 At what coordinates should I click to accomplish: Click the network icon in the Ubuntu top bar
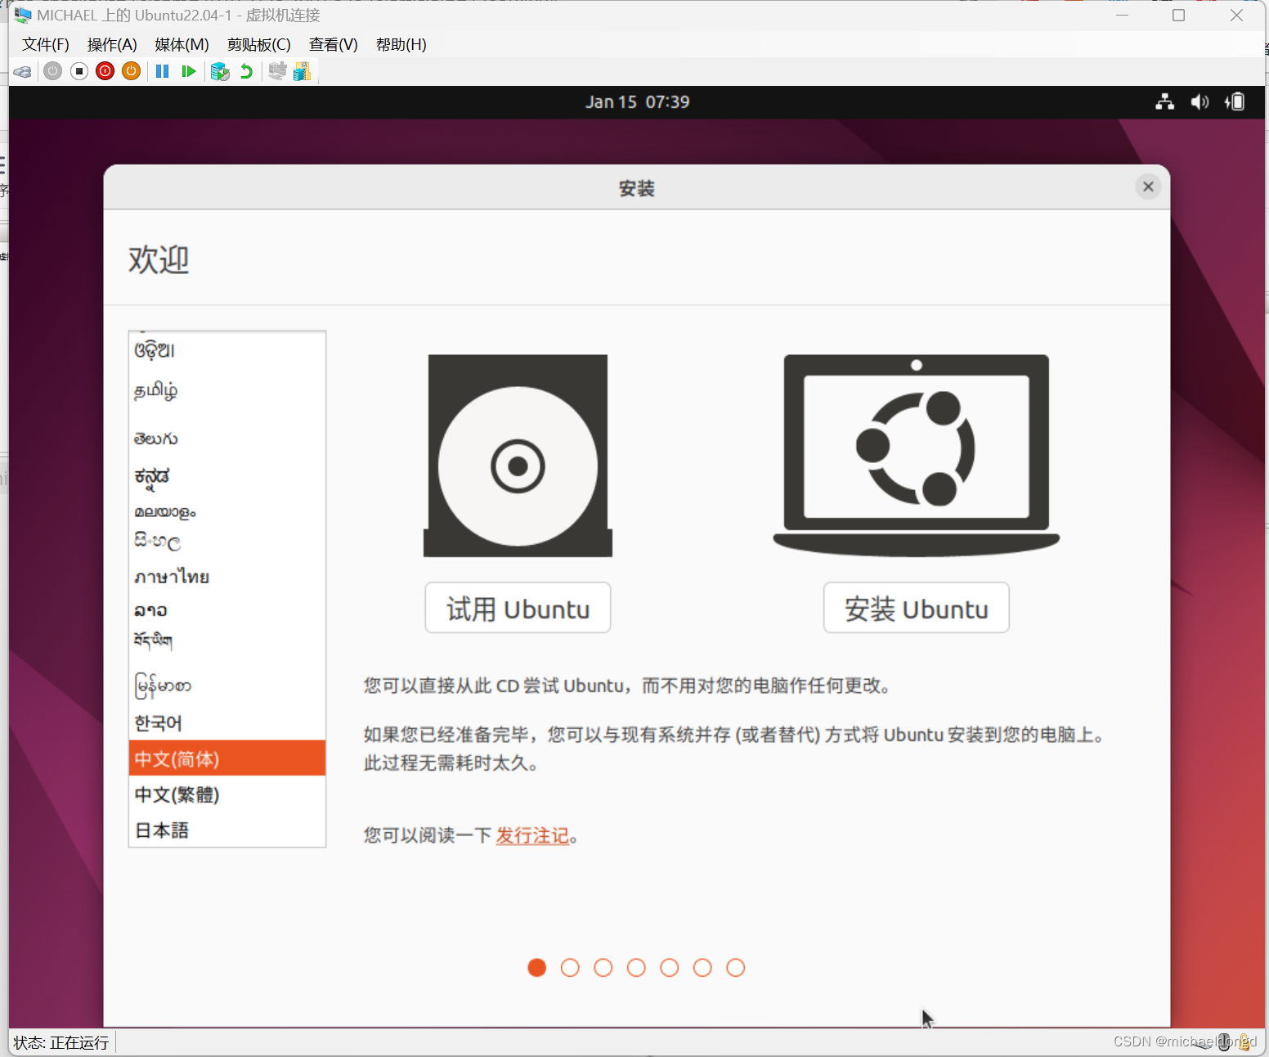coord(1164,101)
